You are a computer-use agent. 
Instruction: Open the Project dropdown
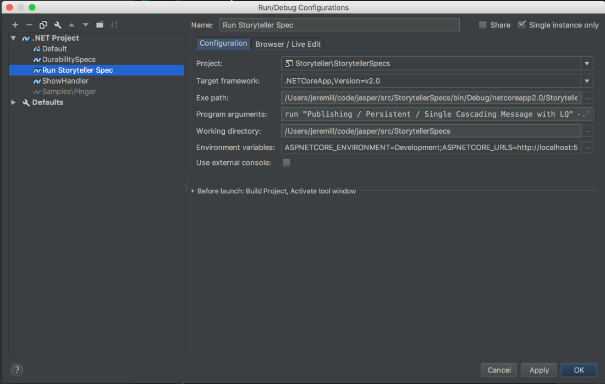[587, 63]
